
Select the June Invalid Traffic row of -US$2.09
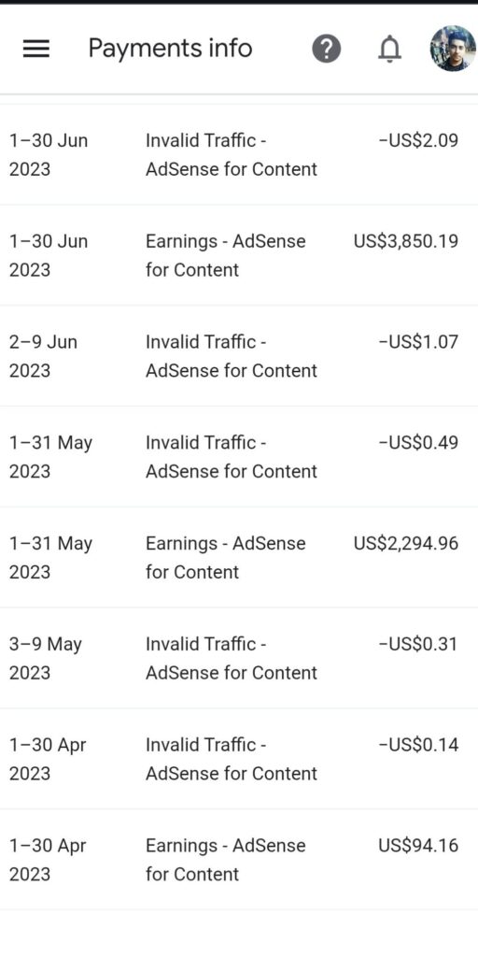[x=239, y=154]
